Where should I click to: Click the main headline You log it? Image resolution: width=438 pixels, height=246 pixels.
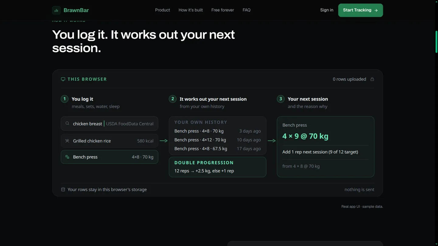click(144, 41)
